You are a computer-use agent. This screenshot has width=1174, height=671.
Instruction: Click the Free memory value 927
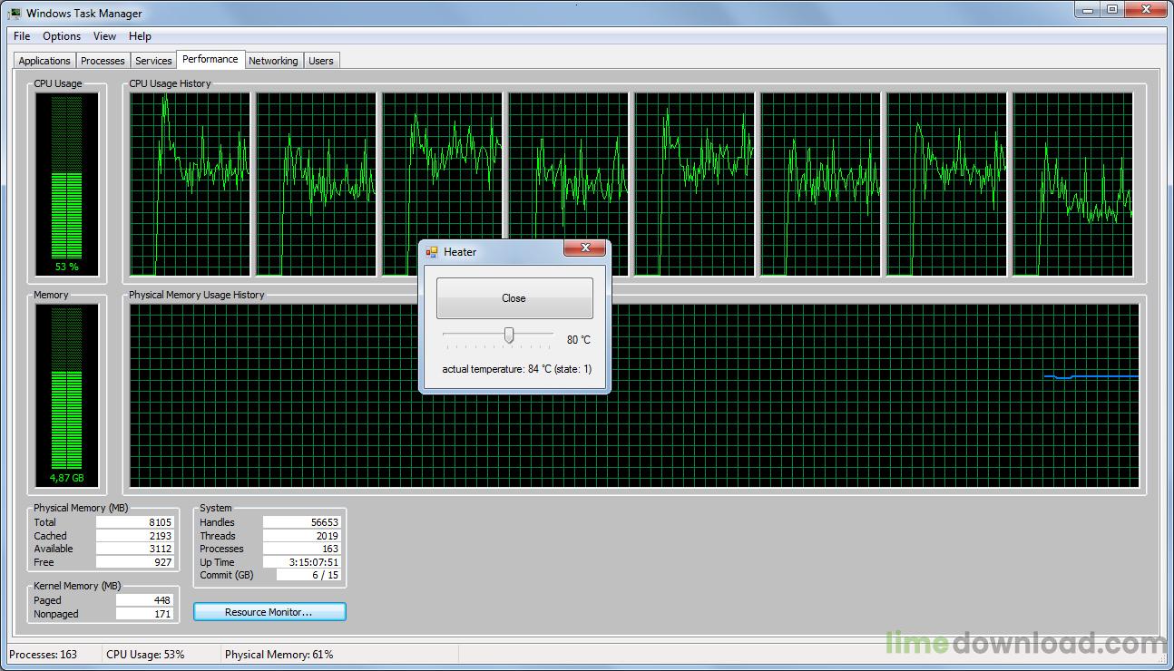(x=135, y=562)
